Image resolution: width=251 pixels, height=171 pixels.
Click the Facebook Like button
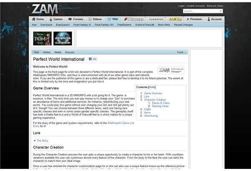[93, 59]
